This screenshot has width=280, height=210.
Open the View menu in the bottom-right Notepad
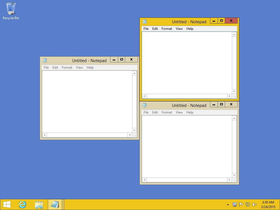pos(179,112)
